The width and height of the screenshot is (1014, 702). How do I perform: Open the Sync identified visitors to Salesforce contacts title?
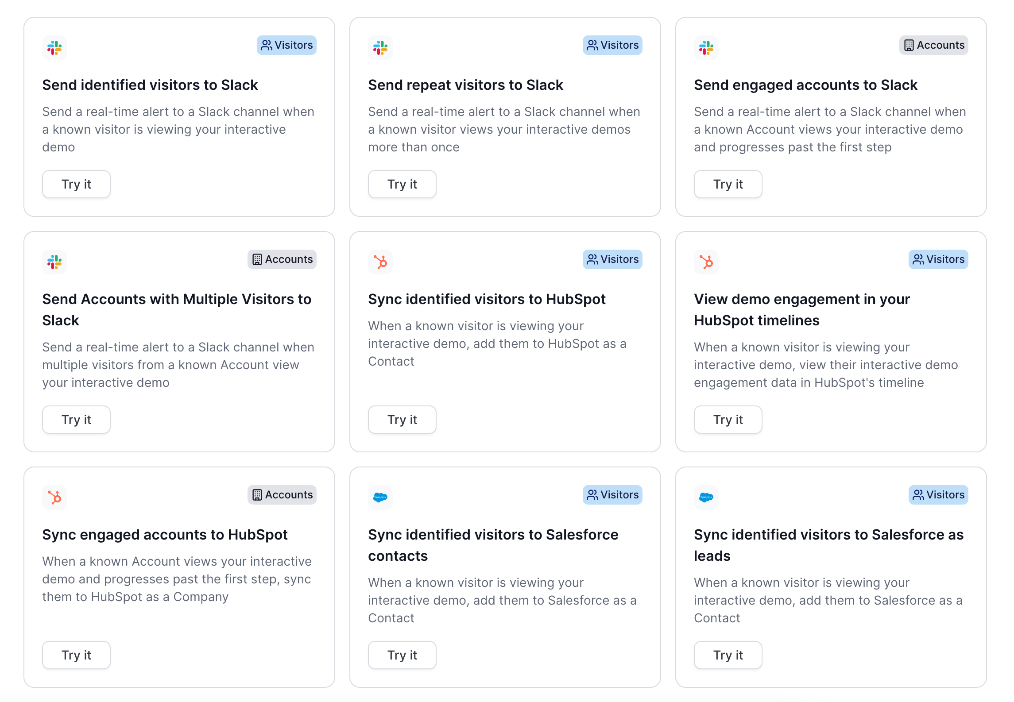coord(493,545)
